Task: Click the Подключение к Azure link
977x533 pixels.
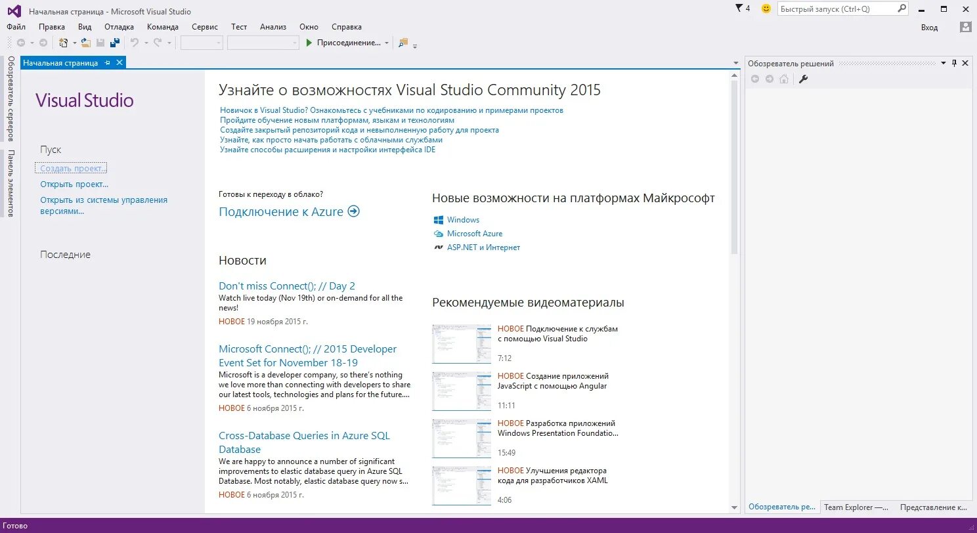Action: pyautogui.click(x=281, y=211)
